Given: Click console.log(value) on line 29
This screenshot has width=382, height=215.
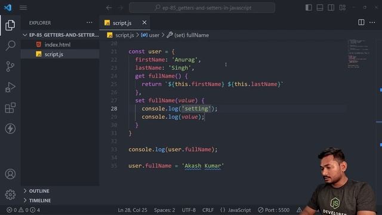Looking at the screenshot, I should pos(173,117).
